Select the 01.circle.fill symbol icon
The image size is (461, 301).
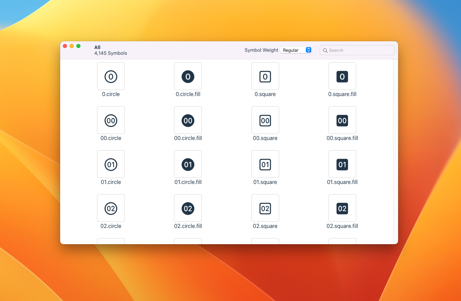pos(188,164)
